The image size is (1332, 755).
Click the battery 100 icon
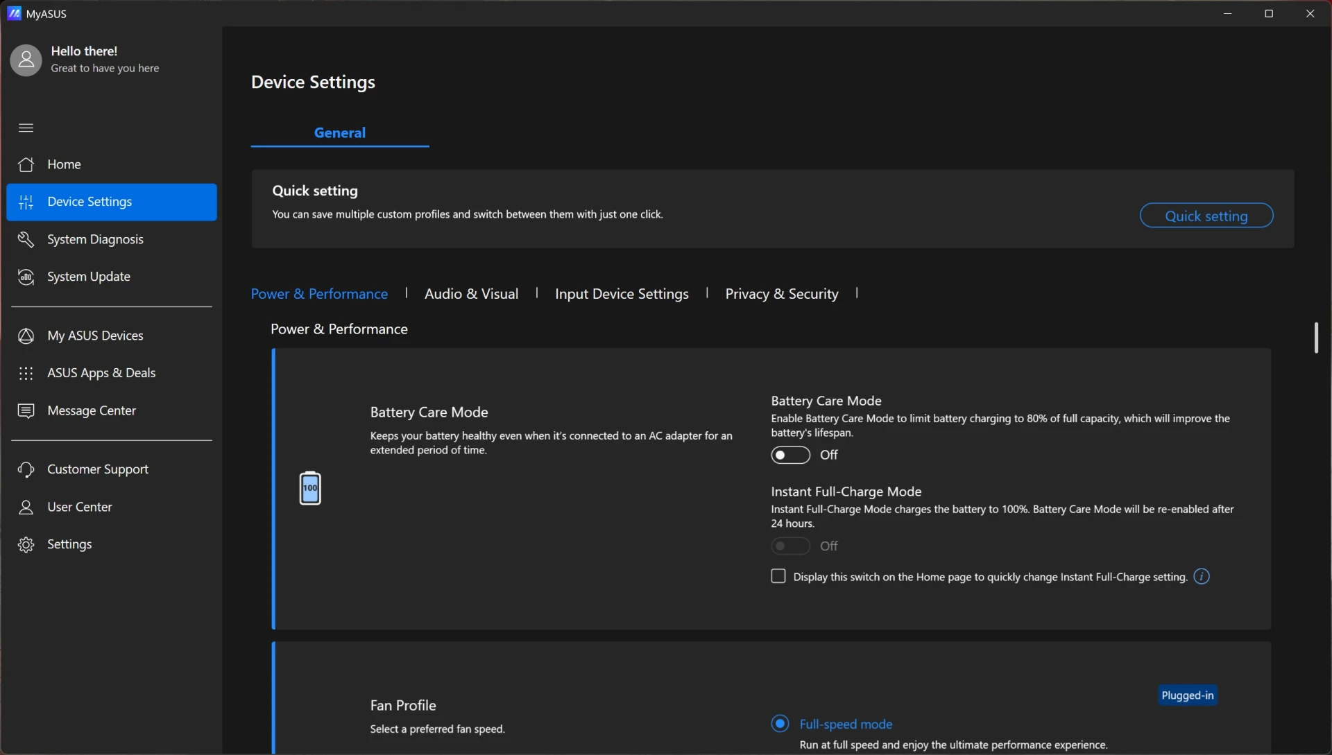[310, 488]
